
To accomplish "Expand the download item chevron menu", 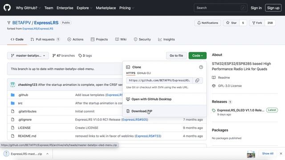I will tap(47, 154).
